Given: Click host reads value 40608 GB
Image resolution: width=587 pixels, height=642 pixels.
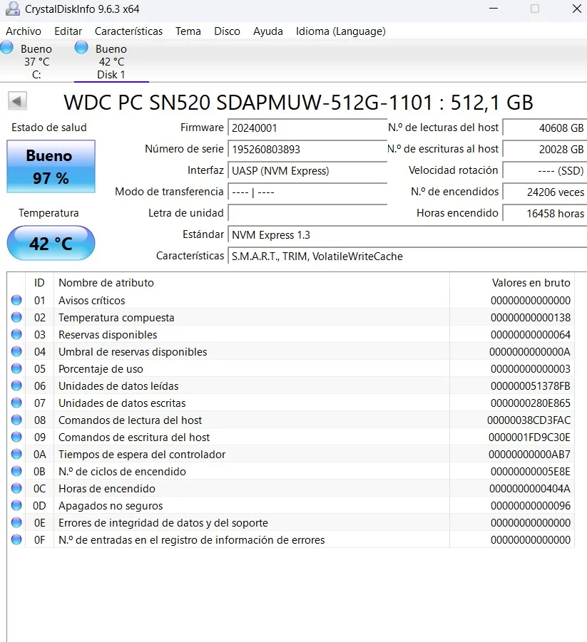Looking at the screenshot, I should click(x=545, y=128).
